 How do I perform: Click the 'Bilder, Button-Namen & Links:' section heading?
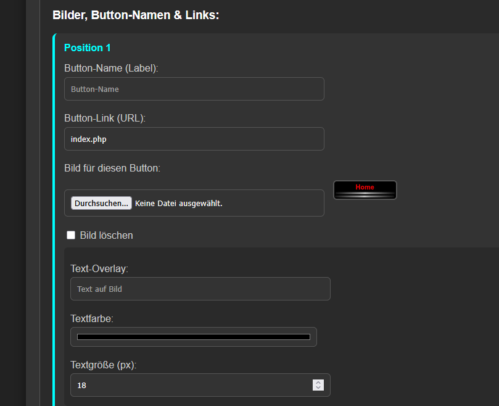click(136, 15)
